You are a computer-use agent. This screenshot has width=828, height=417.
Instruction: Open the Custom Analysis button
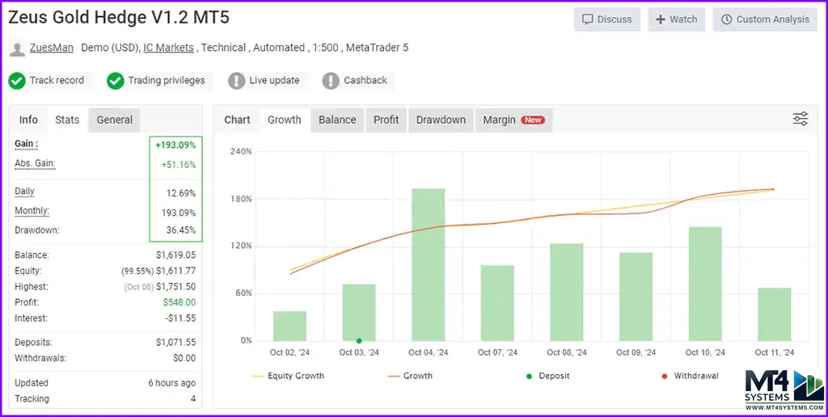765,19
